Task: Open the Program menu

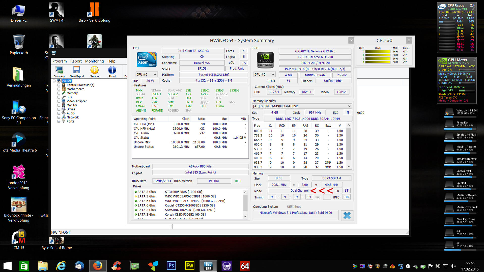Action: click(60, 61)
